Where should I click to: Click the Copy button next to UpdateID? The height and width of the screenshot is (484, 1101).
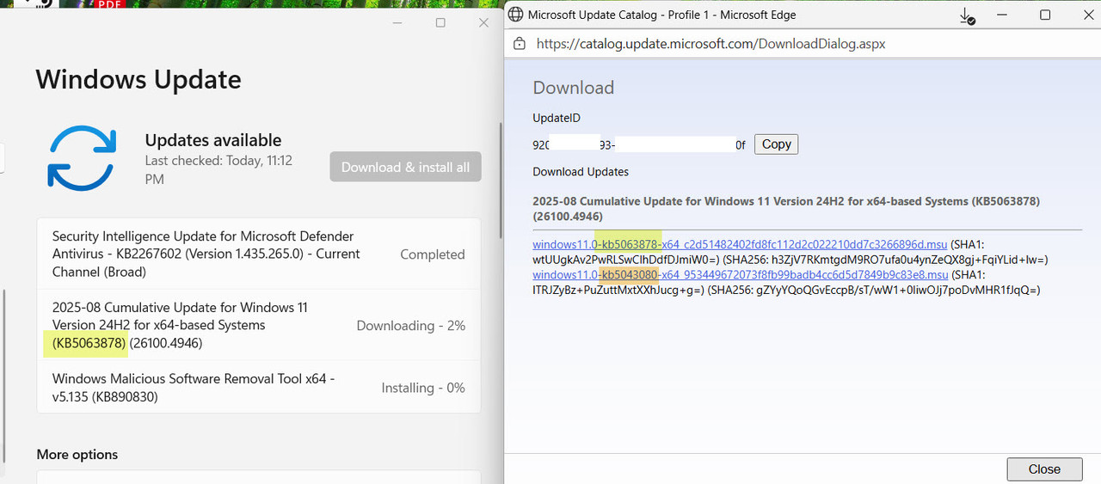[x=776, y=144]
